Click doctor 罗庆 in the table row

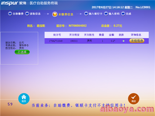[x=89, y=41]
